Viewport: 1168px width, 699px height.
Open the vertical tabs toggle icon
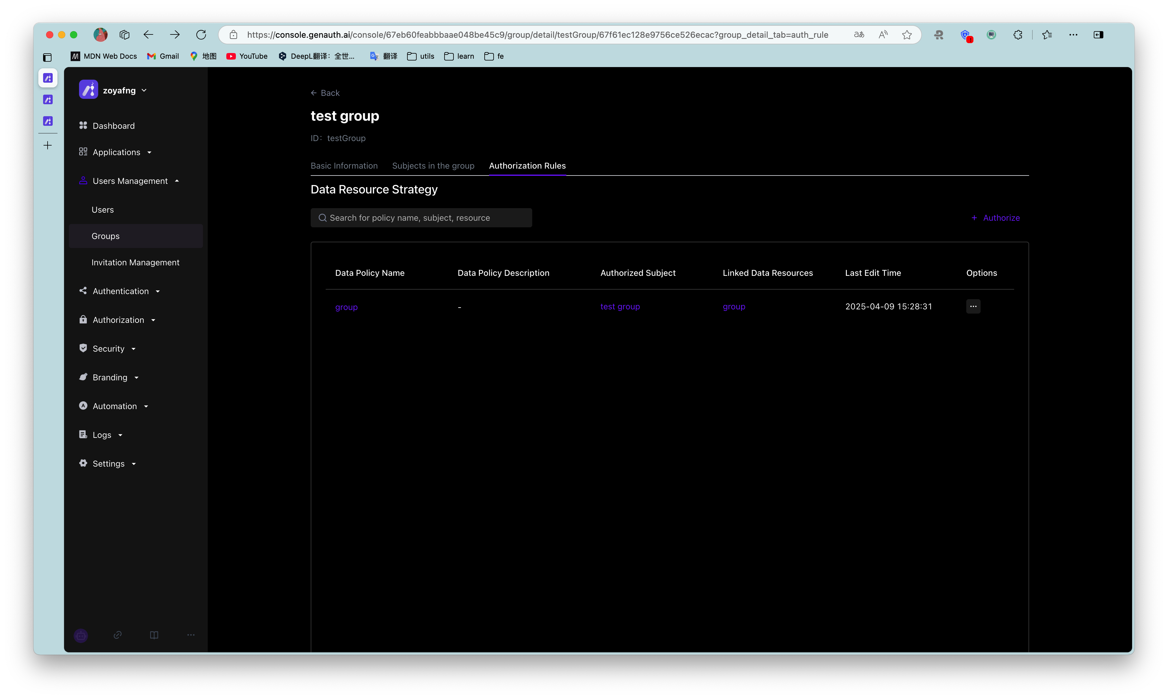click(x=48, y=58)
